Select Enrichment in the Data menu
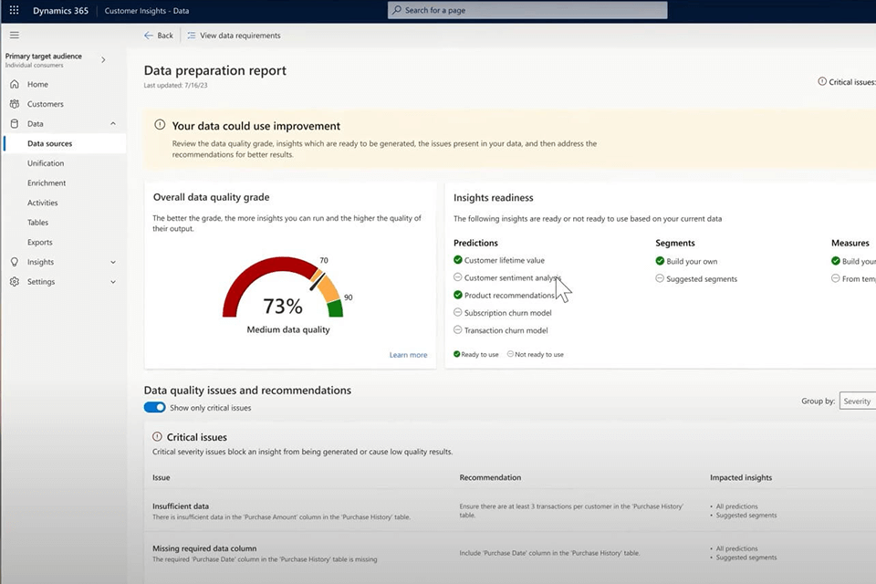This screenshot has height=584, width=876. point(47,183)
